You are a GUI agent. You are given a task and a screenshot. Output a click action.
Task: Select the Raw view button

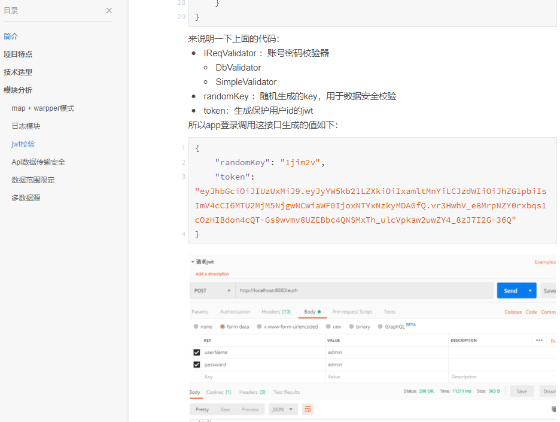tap(225, 409)
